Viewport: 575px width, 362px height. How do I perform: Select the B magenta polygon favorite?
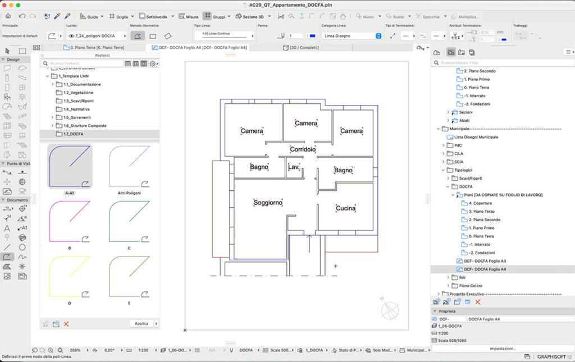(x=70, y=221)
